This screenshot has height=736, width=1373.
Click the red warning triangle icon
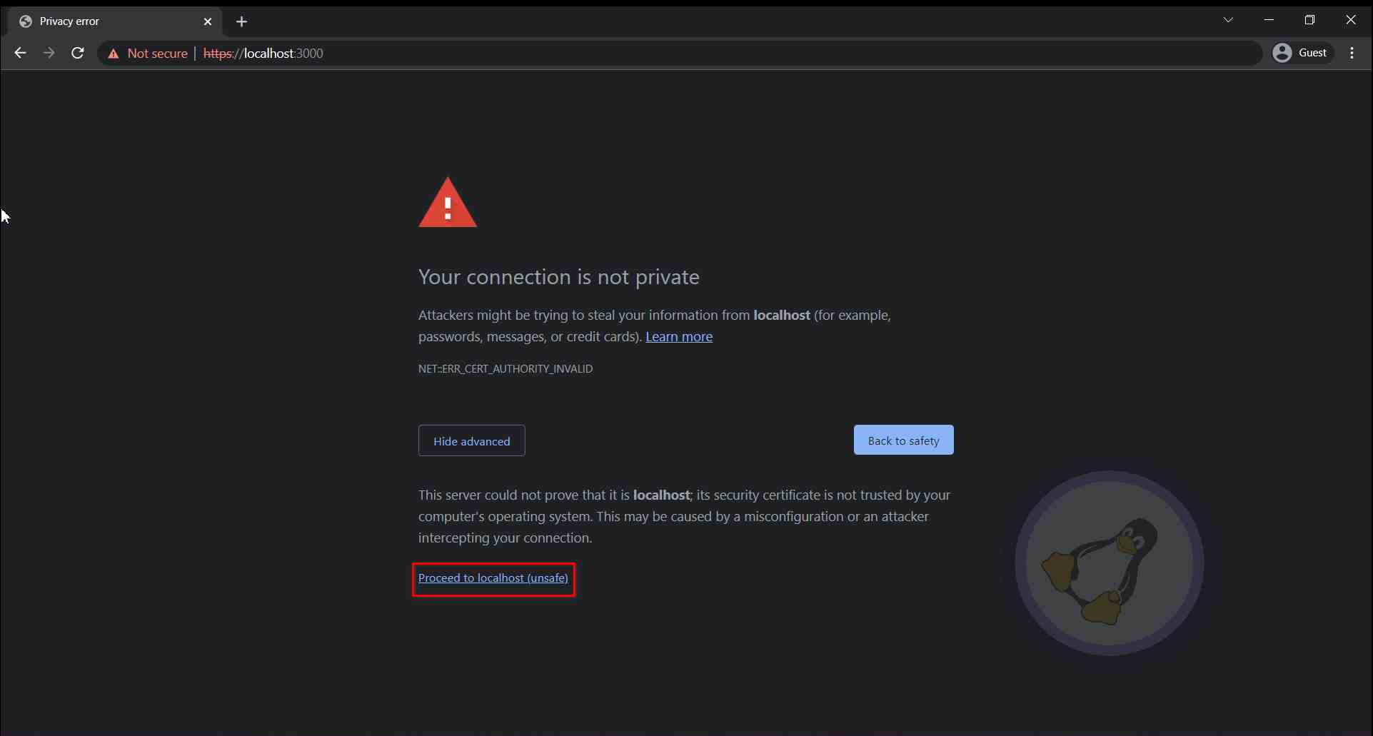click(448, 203)
